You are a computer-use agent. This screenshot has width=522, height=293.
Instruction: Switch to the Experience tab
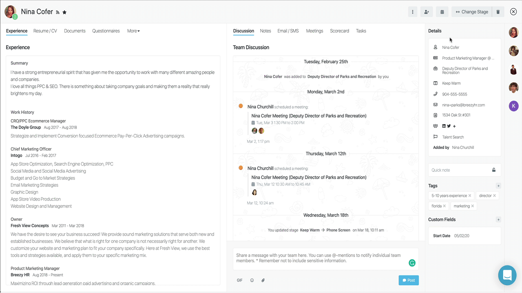click(x=17, y=31)
